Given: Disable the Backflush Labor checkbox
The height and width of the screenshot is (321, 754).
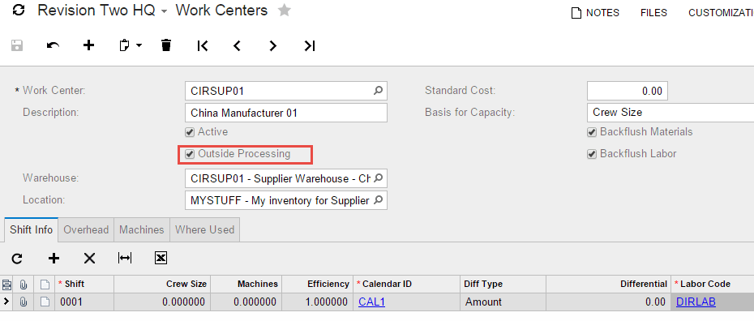Looking at the screenshot, I should pos(592,154).
